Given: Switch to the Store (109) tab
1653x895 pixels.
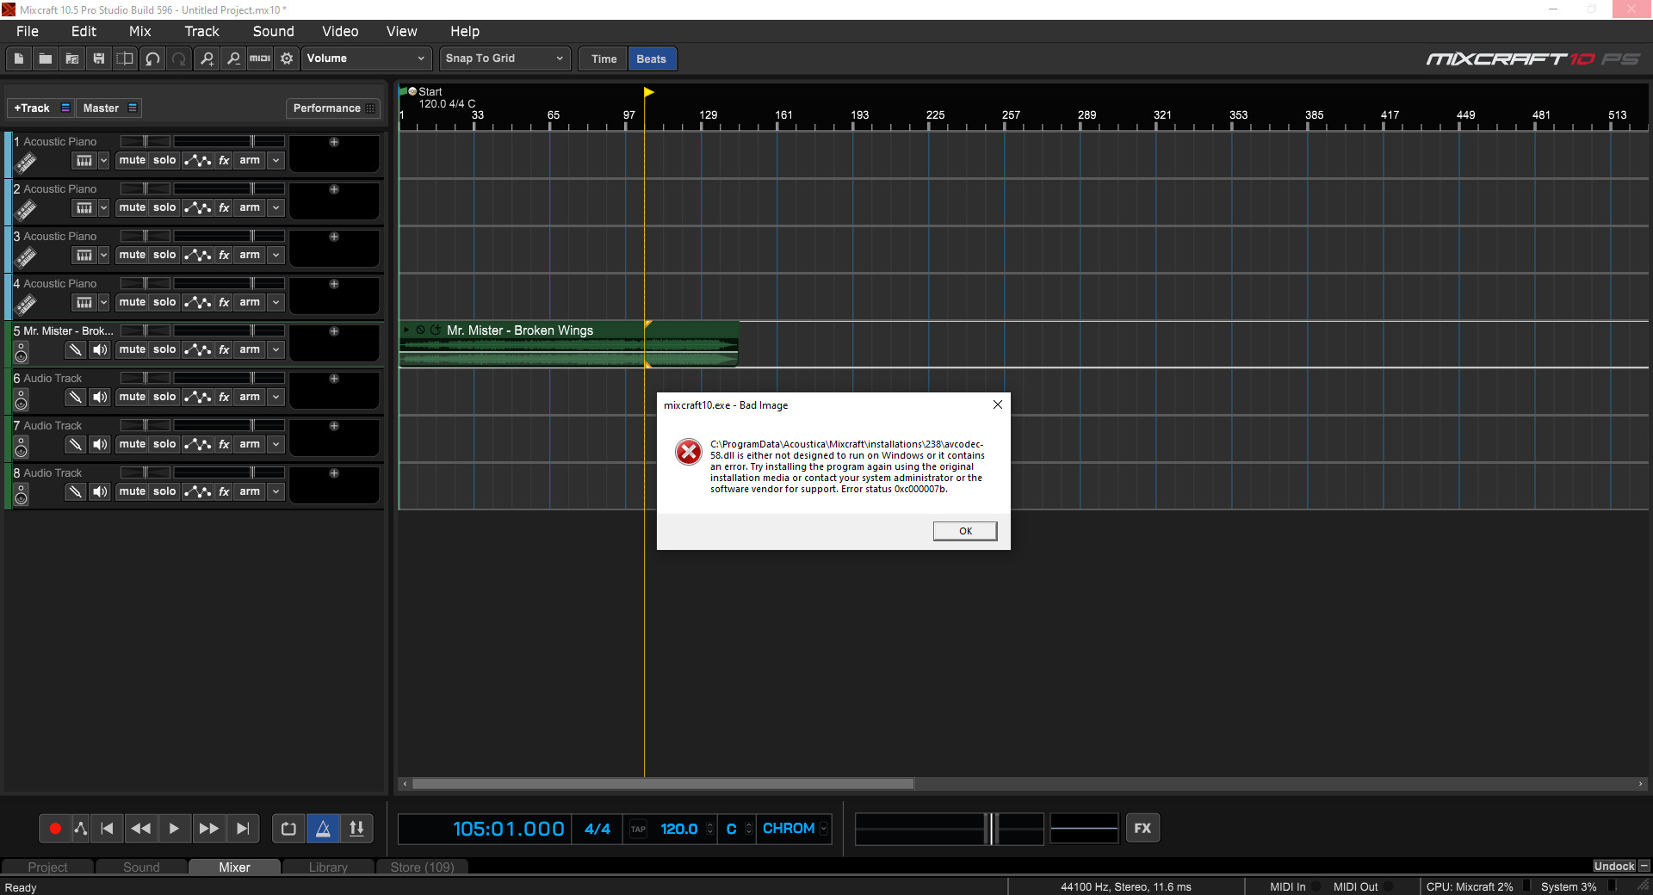Looking at the screenshot, I should (x=422, y=867).
